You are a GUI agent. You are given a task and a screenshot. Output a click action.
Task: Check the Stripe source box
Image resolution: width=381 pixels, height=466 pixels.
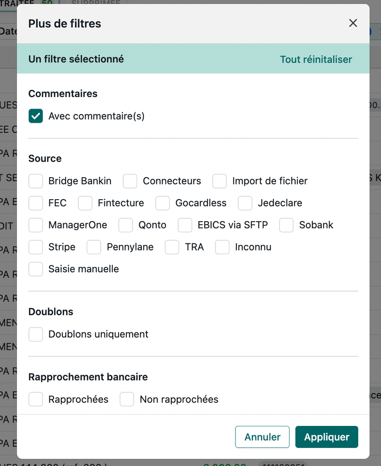coord(36,247)
